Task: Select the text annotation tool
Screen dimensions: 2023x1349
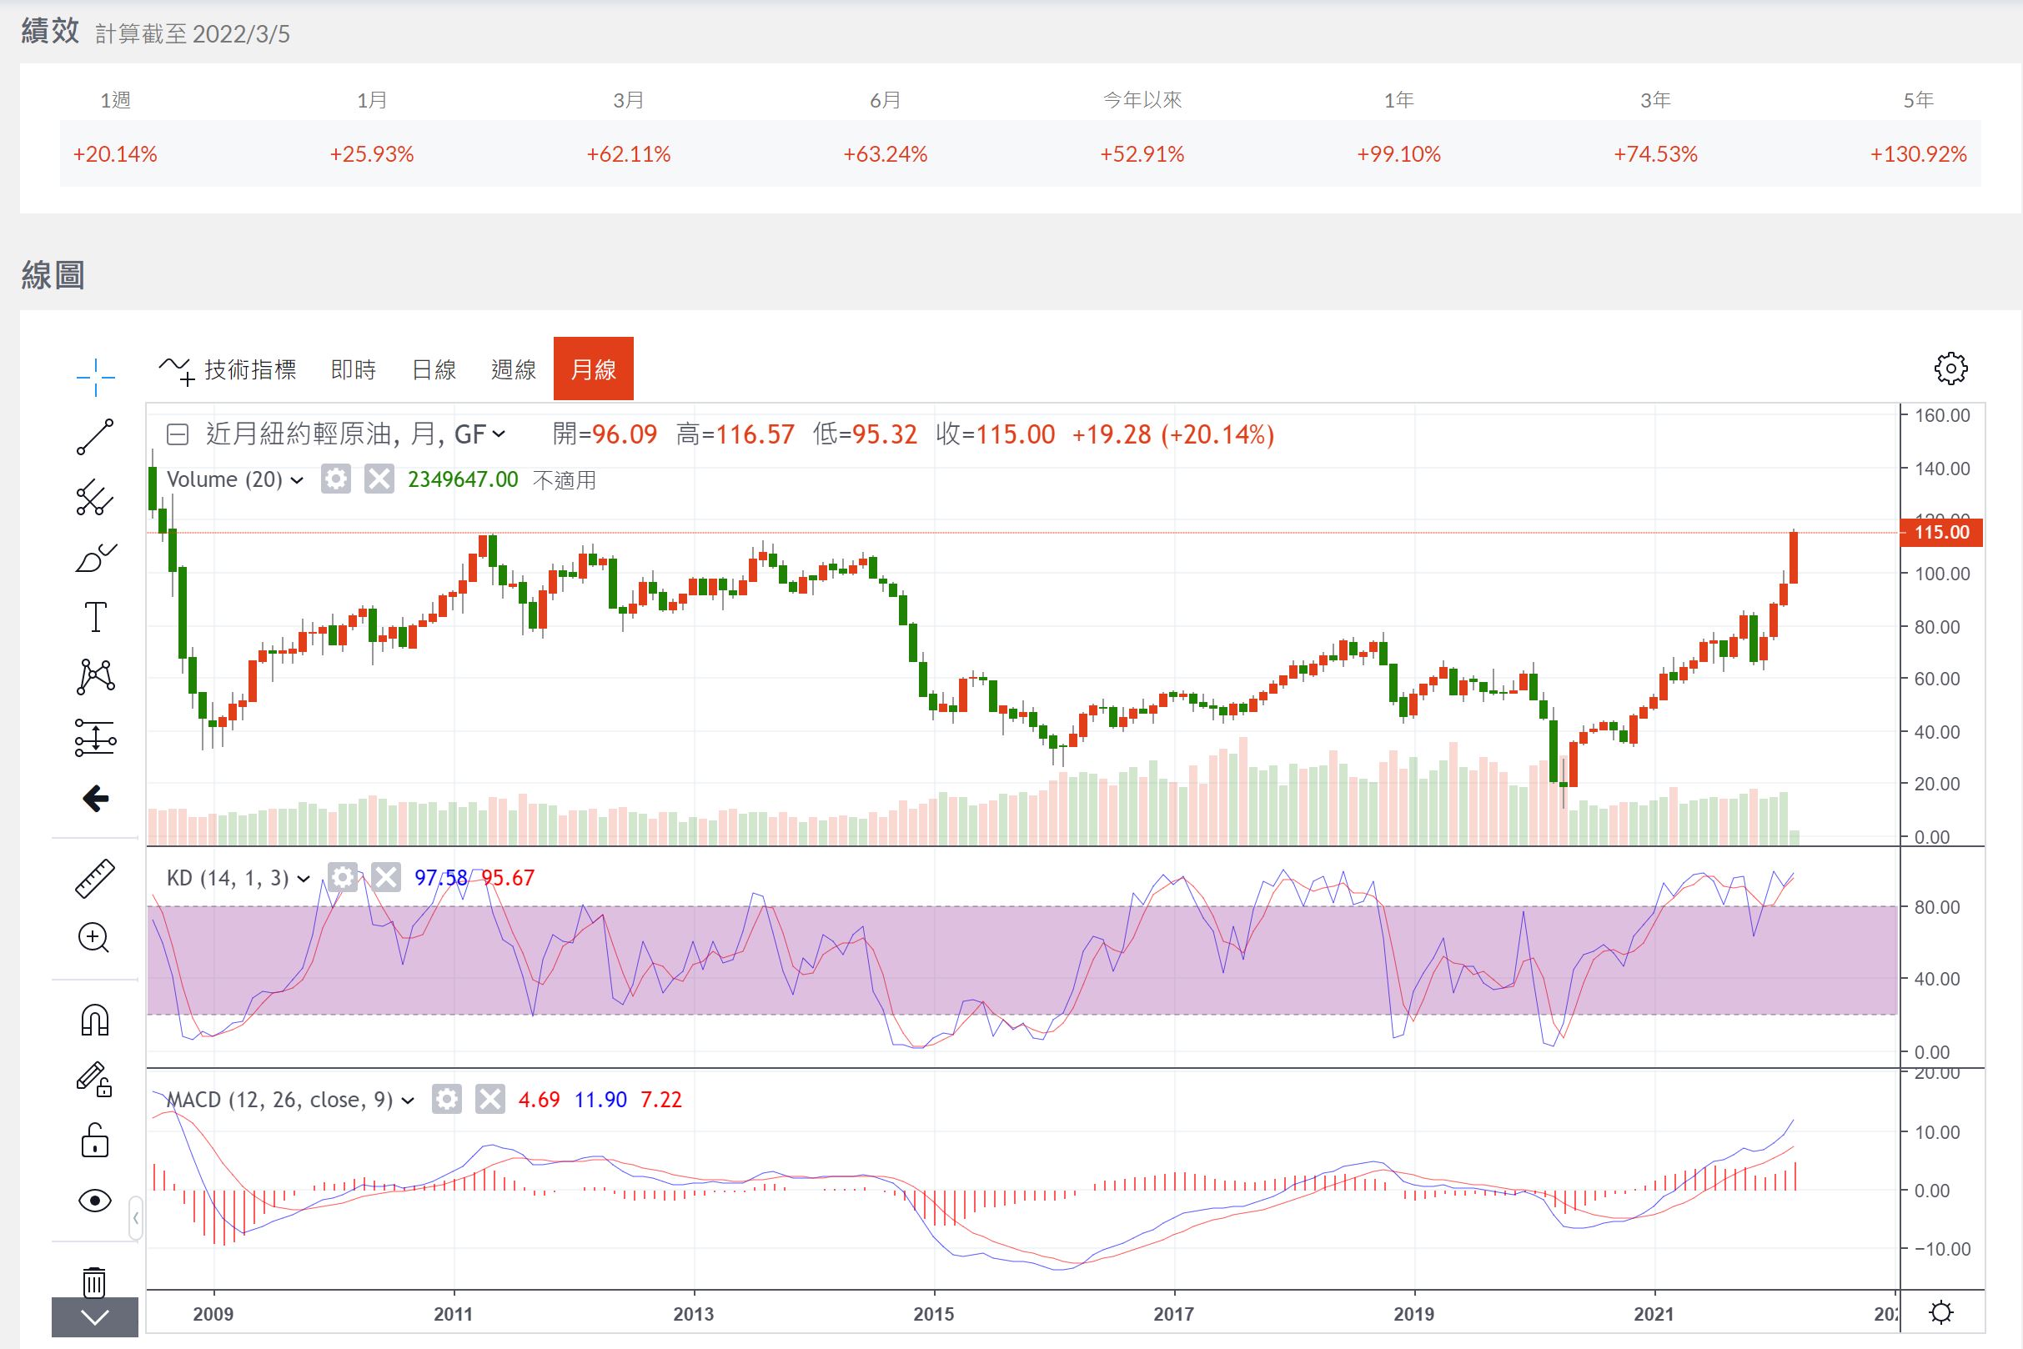Action: click(95, 618)
